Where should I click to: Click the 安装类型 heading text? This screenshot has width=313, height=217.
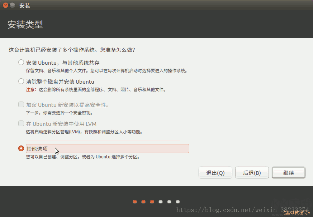(25, 25)
